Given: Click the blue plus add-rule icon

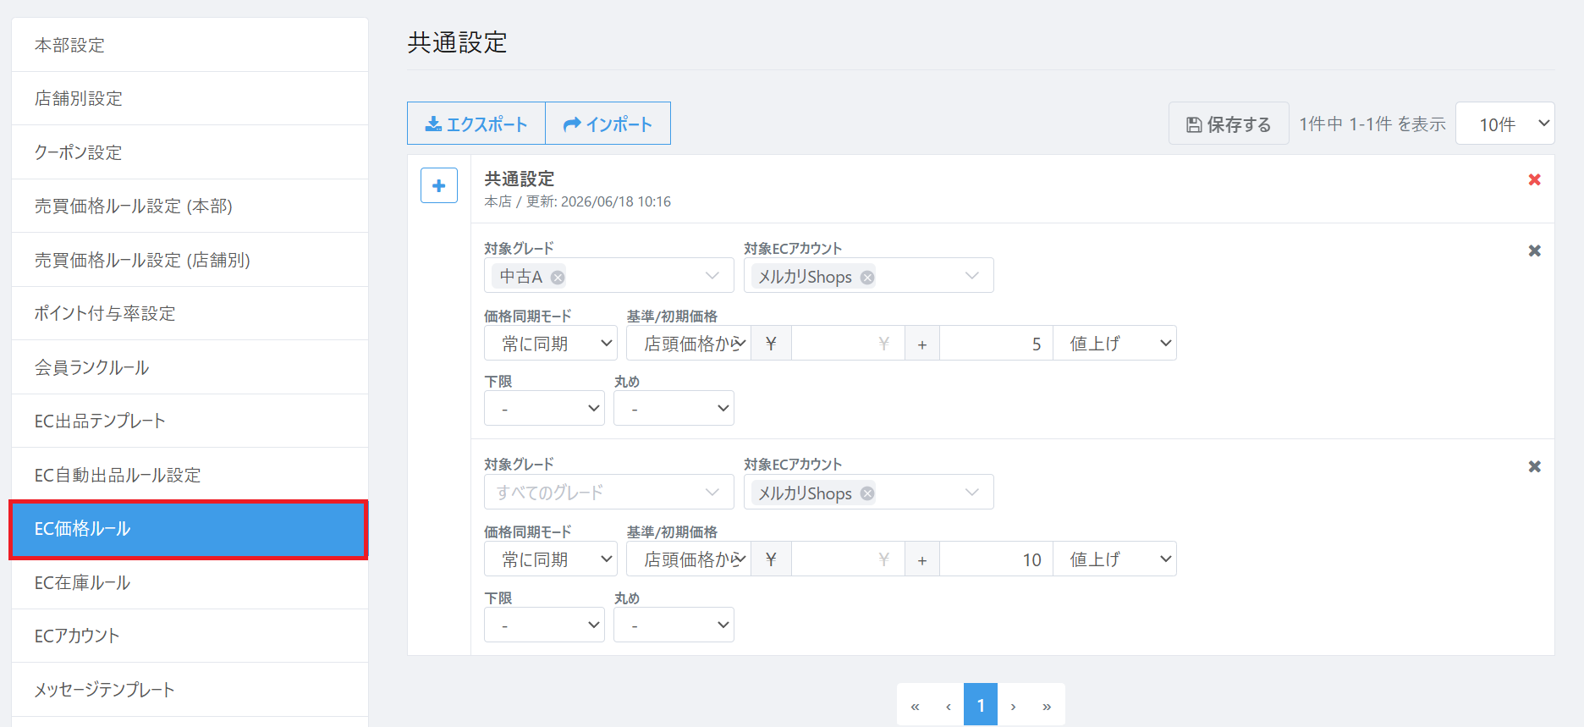Looking at the screenshot, I should click(x=439, y=185).
